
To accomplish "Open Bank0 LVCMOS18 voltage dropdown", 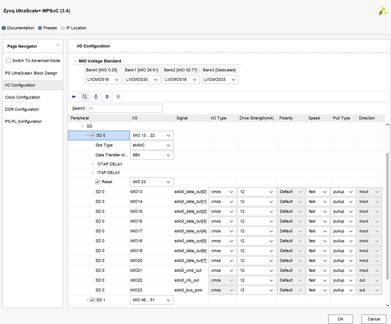I will [x=103, y=80].
